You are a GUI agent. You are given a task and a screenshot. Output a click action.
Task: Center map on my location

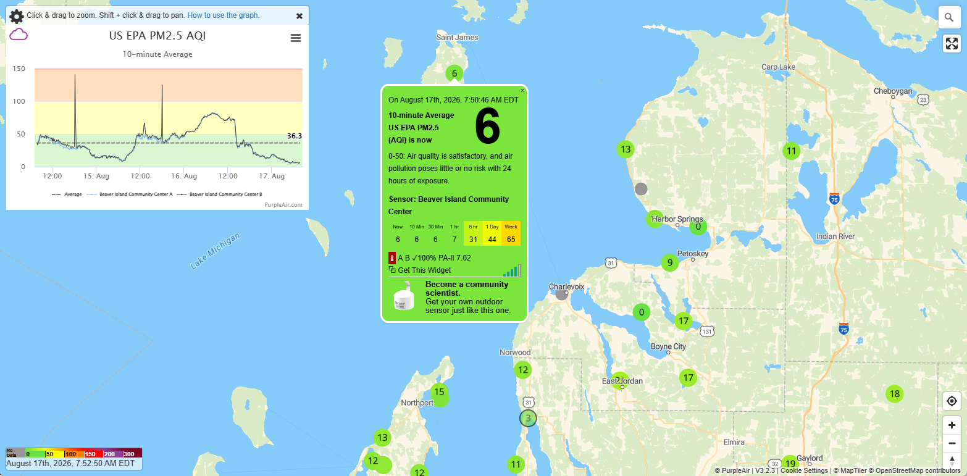pos(952,401)
